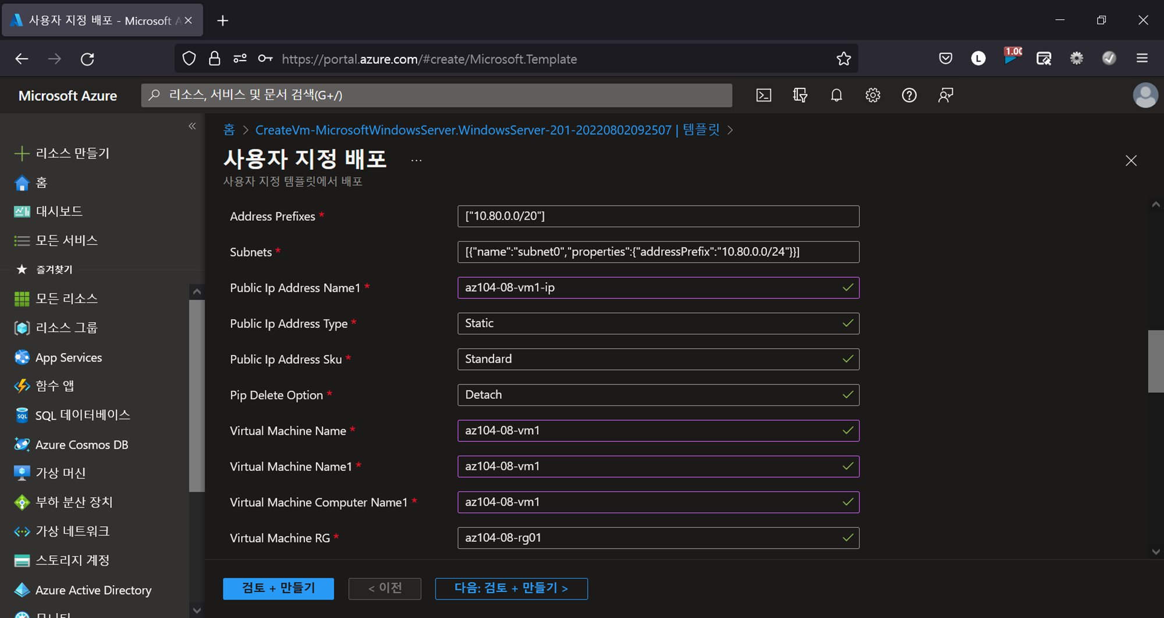Open App Services in sidebar
The width and height of the screenshot is (1164, 618).
58,358
